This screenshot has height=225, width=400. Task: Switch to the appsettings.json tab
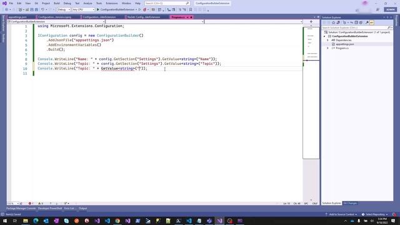pyautogui.click(x=17, y=17)
